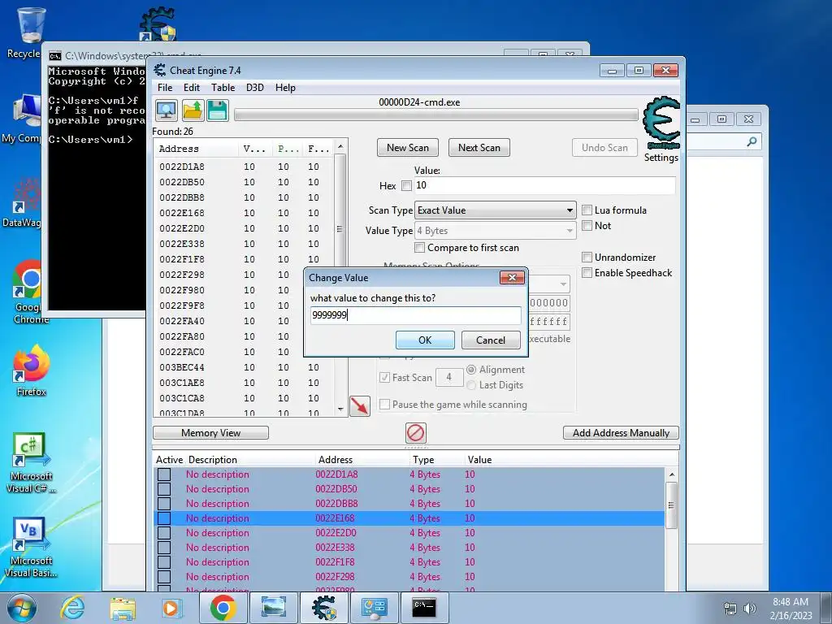The height and width of the screenshot is (624, 832).
Task: Open the Help menu
Action: 285,88
